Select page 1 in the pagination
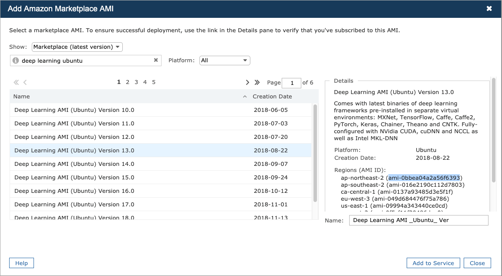The image size is (502, 276). coord(119,82)
